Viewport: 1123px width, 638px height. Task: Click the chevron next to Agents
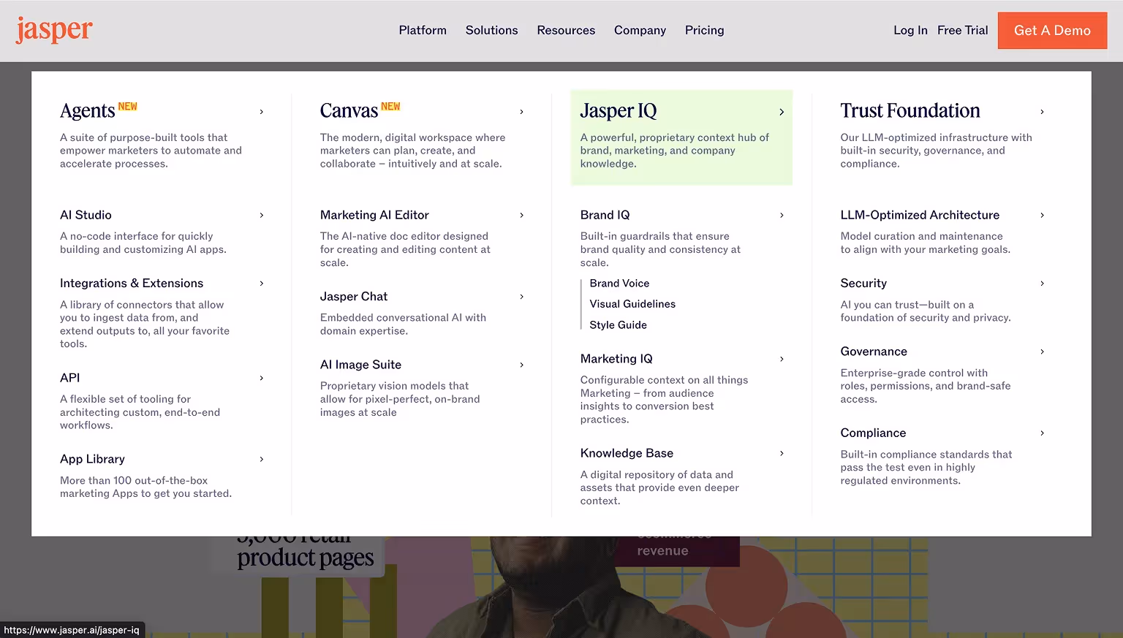point(261,112)
